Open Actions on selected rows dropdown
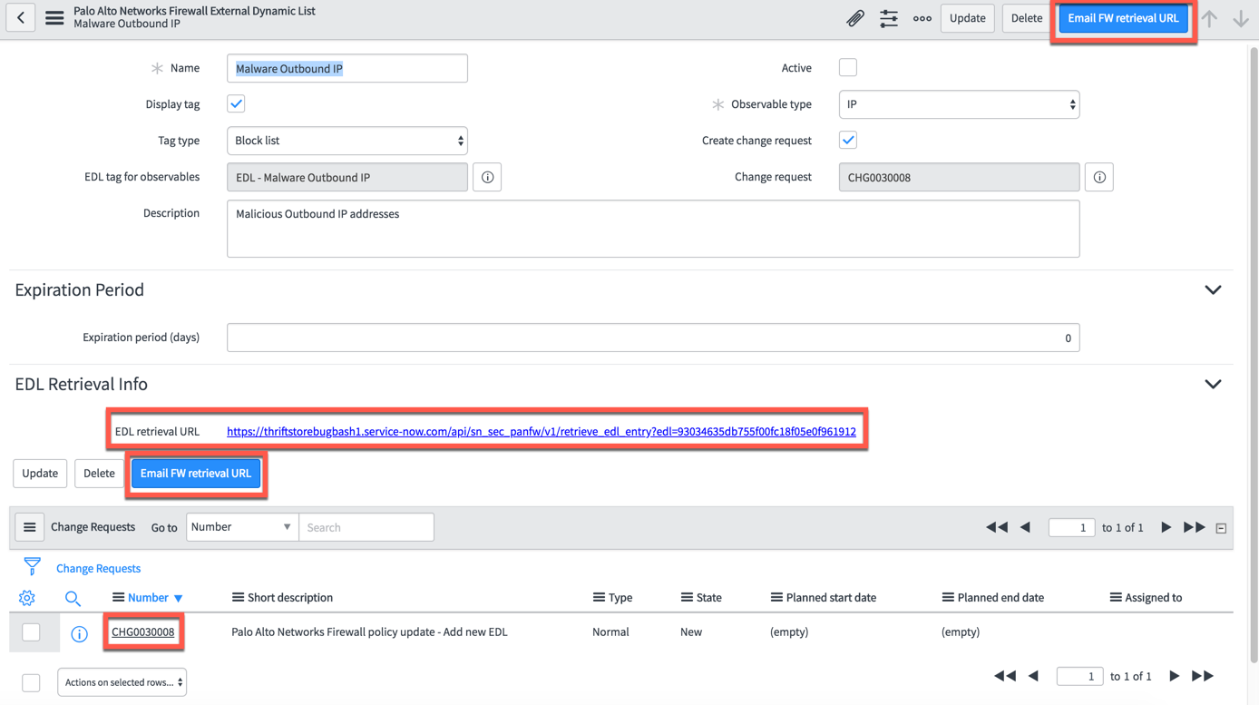Image resolution: width=1259 pixels, height=705 pixels. 122,682
